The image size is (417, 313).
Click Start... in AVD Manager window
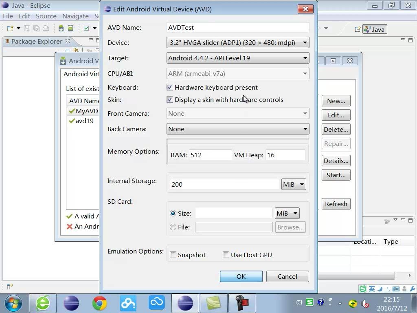(336, 175)
